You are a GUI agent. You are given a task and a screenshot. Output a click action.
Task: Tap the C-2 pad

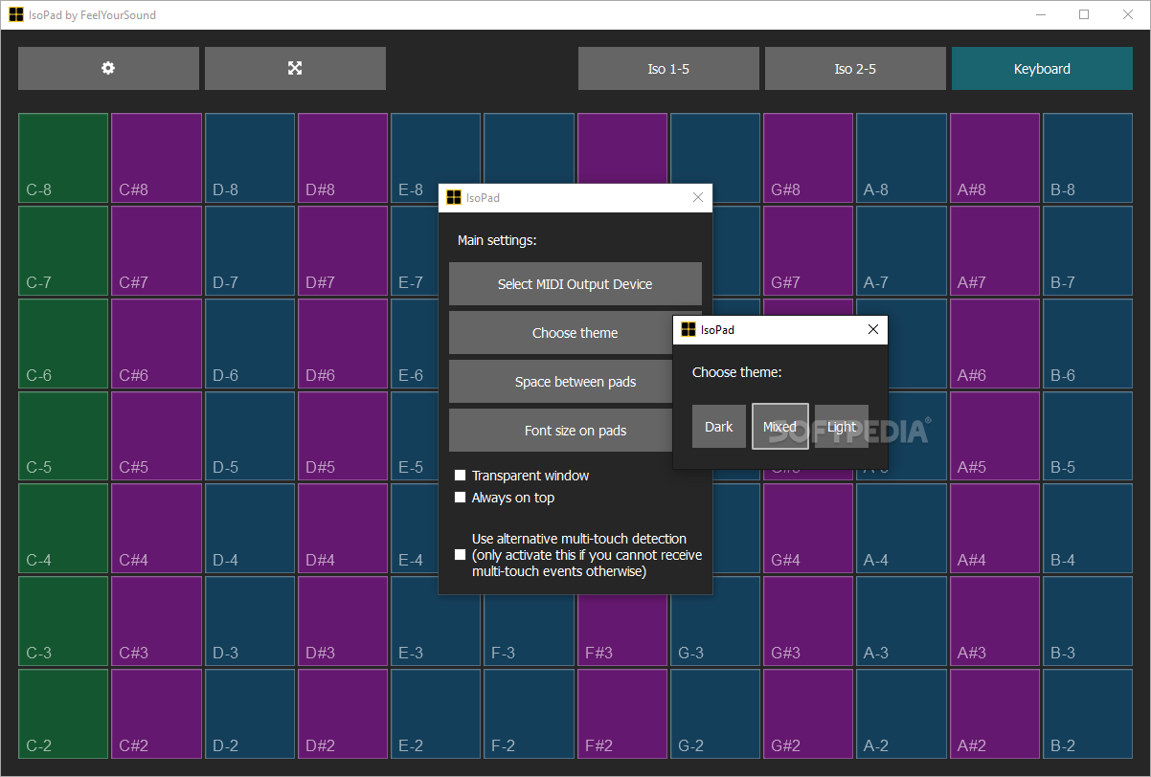tap(63, 715)
